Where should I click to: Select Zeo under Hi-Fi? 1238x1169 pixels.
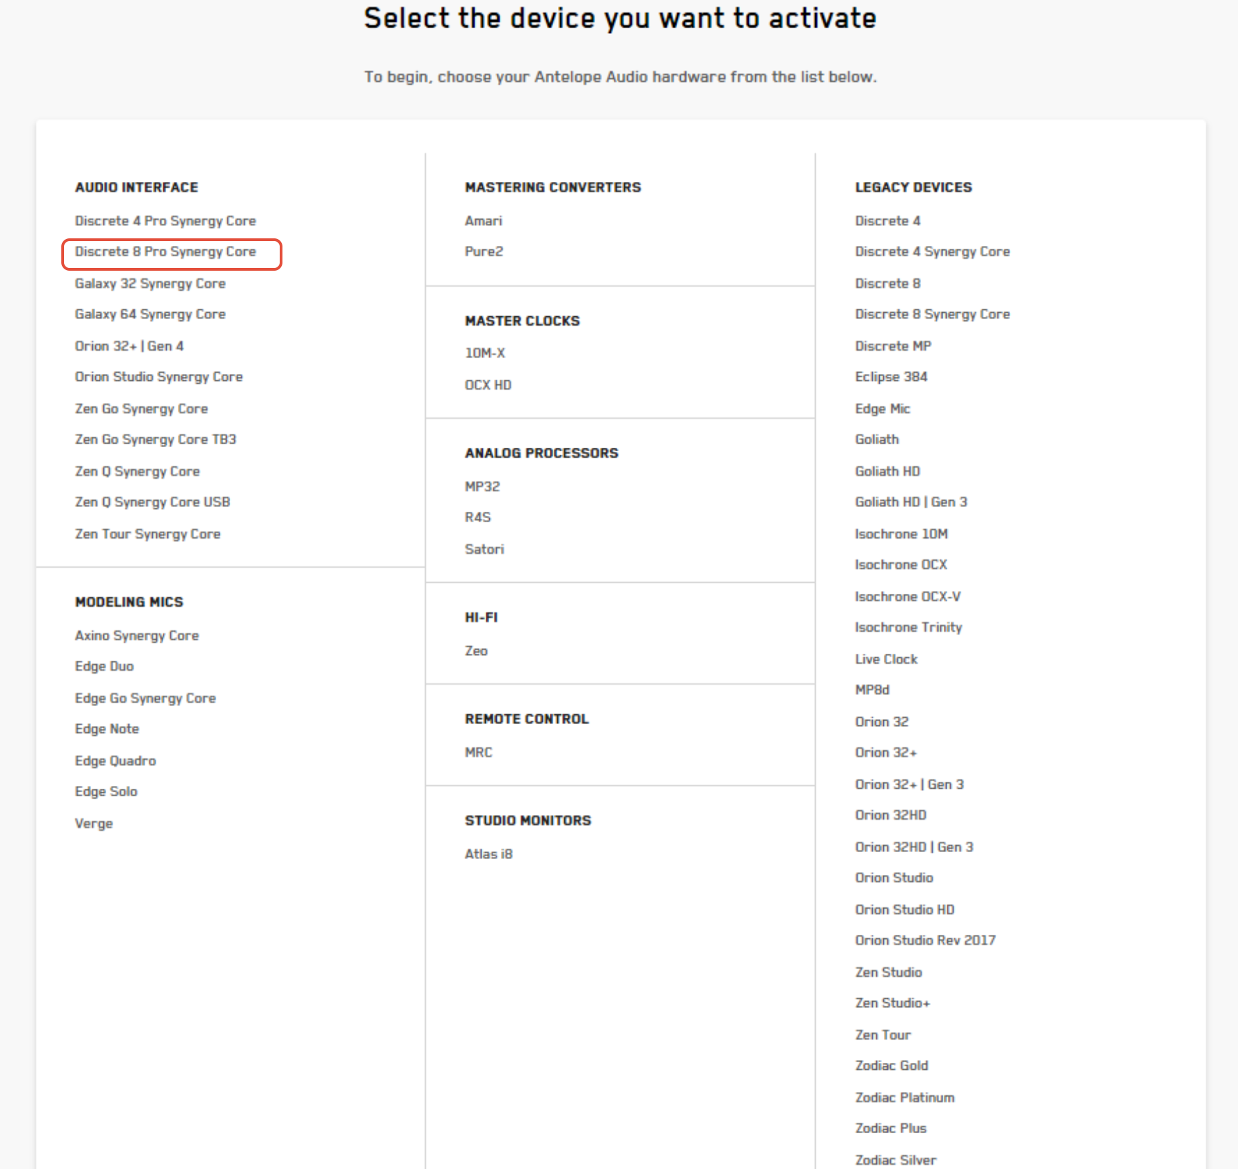(x=477, y=651)
